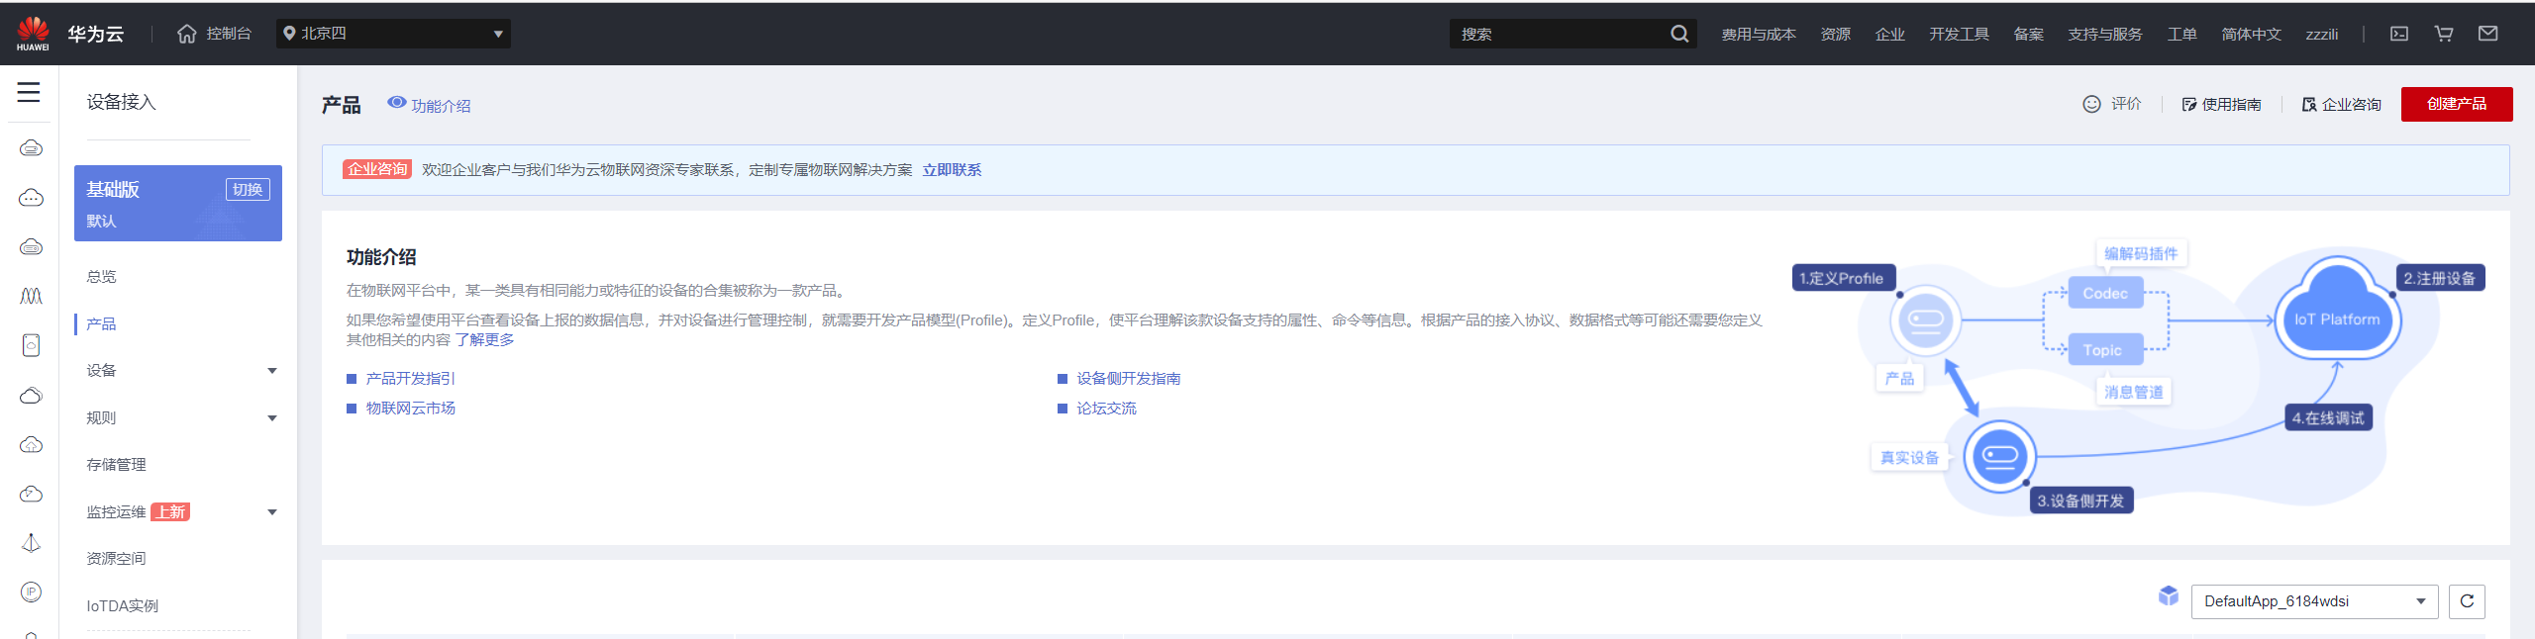
Task: Toggle the 功能介绍 eye visibility link
Action: click(429, 105)
